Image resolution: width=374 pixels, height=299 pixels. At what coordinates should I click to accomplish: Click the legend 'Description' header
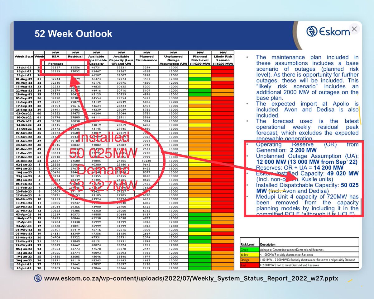pos(268,245)
